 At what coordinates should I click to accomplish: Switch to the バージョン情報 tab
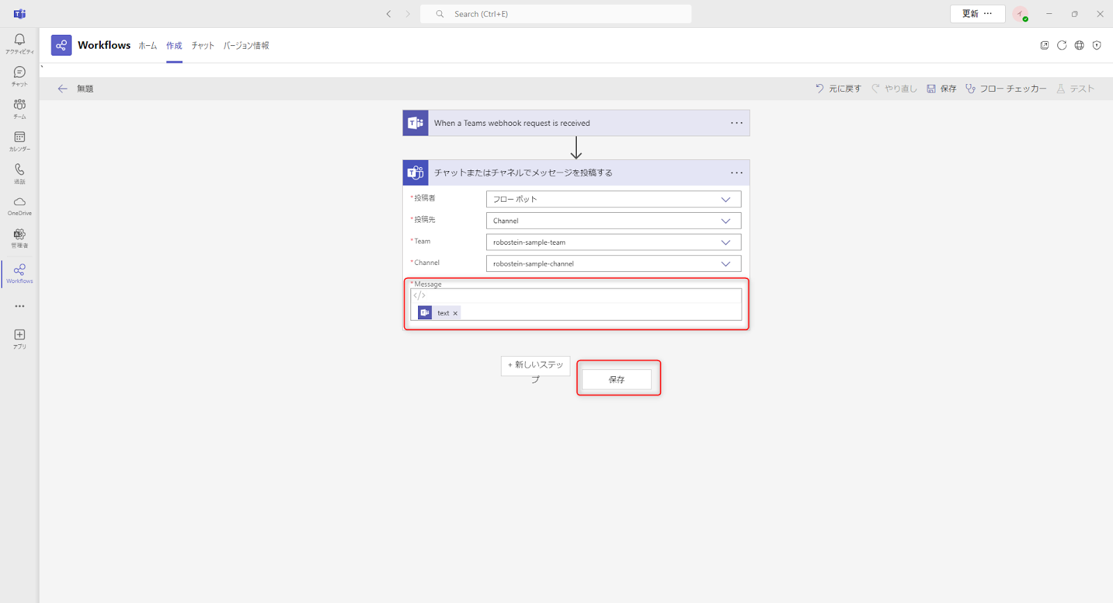(246, 46)
